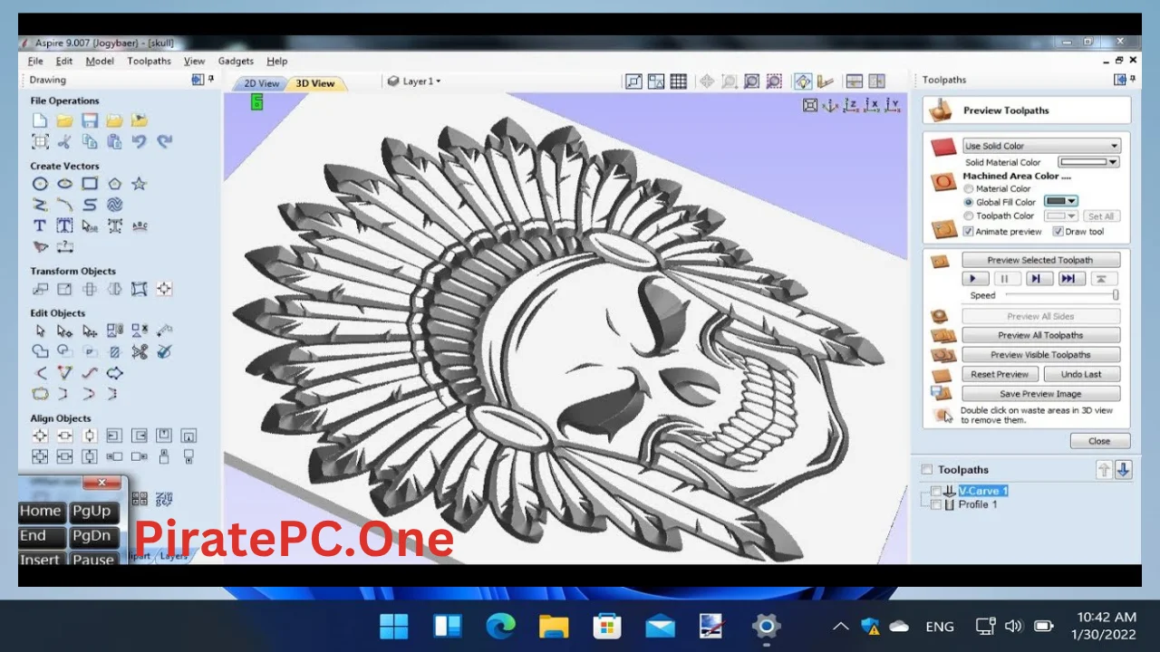Open the File menu
Screen dimensions: 1160x652
35,61
